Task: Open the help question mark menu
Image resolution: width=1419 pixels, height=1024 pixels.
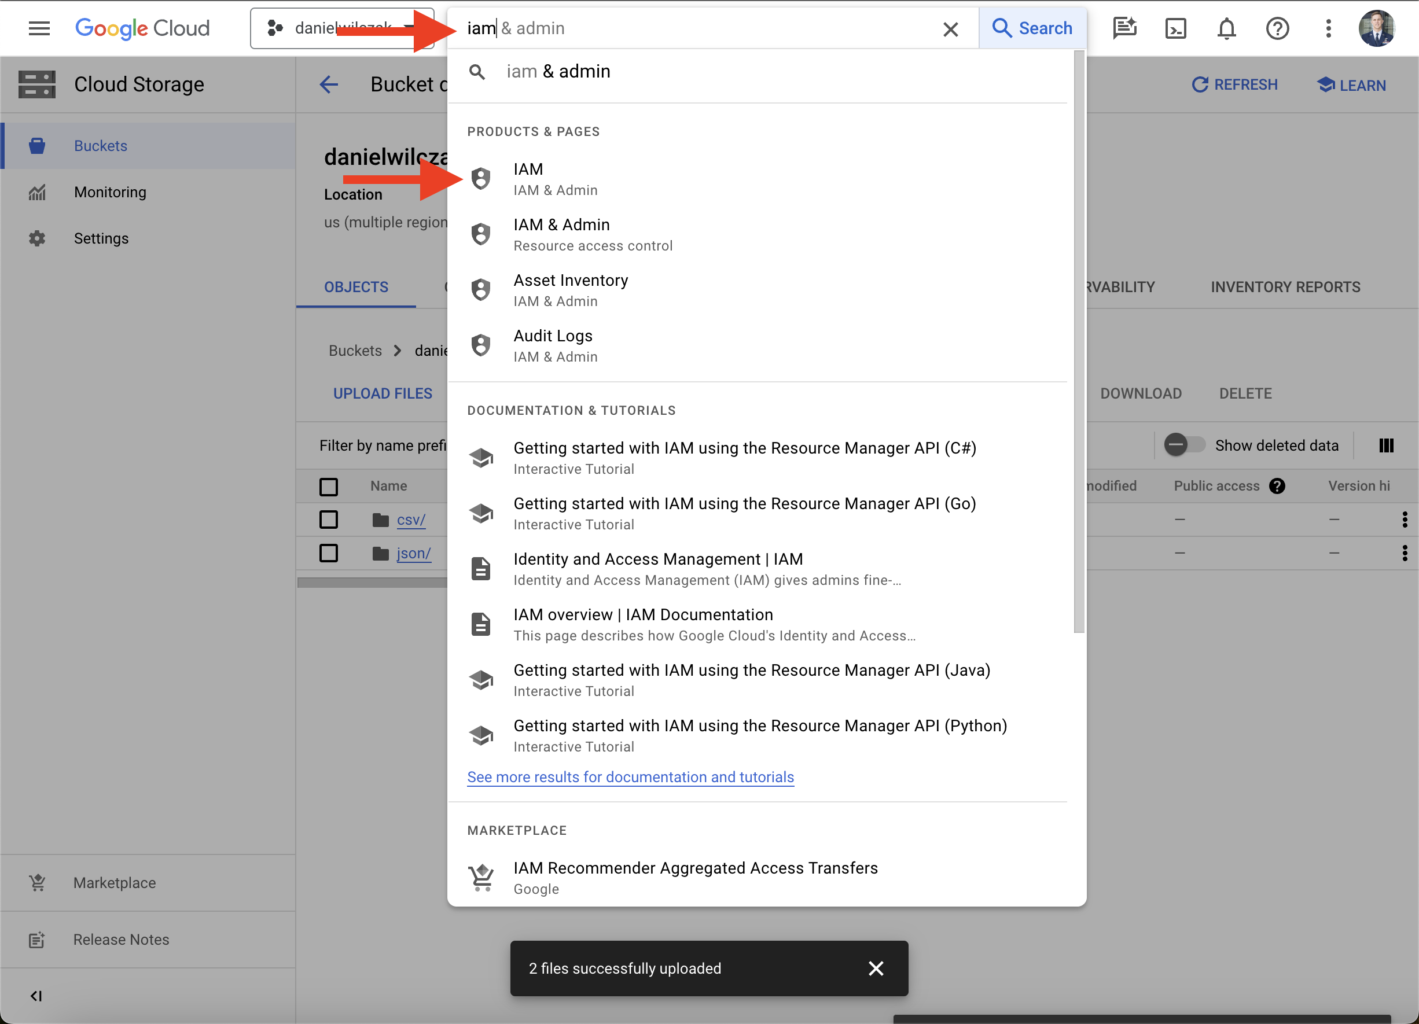Action: pos(1278,29)
